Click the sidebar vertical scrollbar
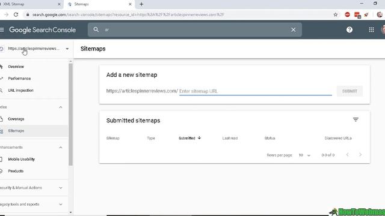 71,115
